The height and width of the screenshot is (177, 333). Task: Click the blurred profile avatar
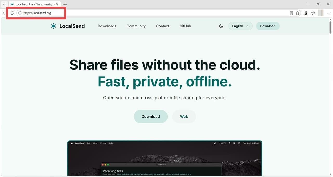(x=321, y=13)
